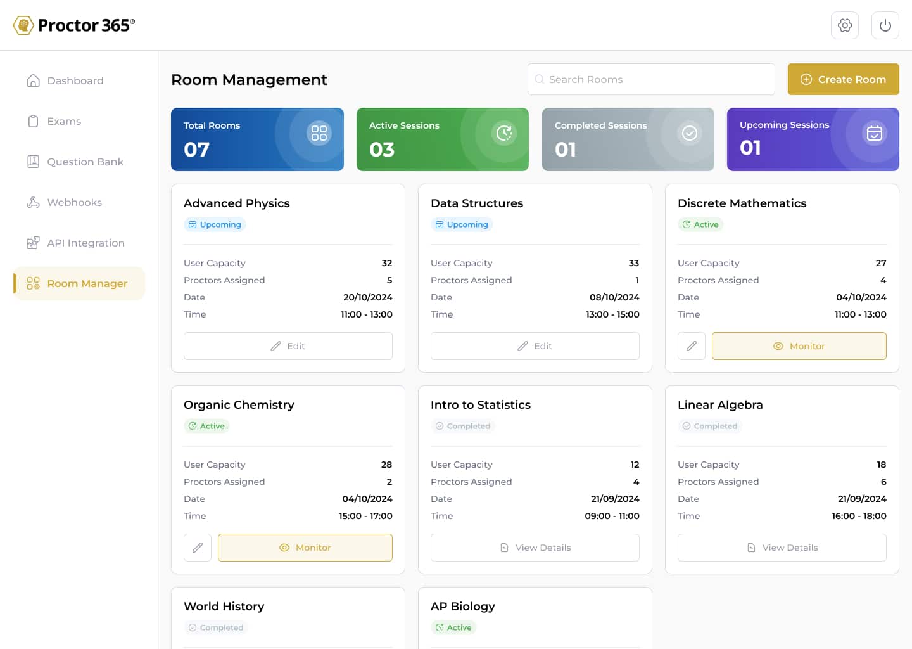Image resolution: width=912 pixels, height=649 pixels.
Task: Open Question Bank section
Action: [85, 162]
